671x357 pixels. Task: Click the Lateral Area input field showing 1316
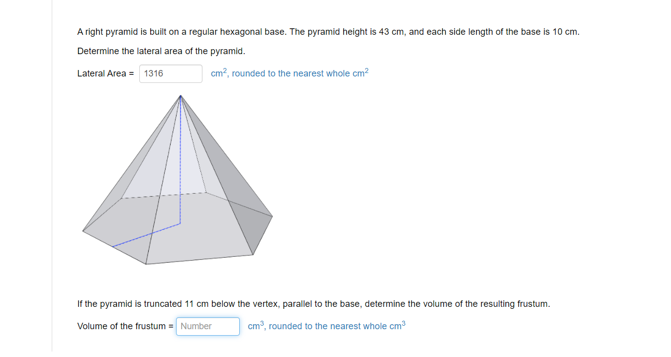(x=171, y=73)
